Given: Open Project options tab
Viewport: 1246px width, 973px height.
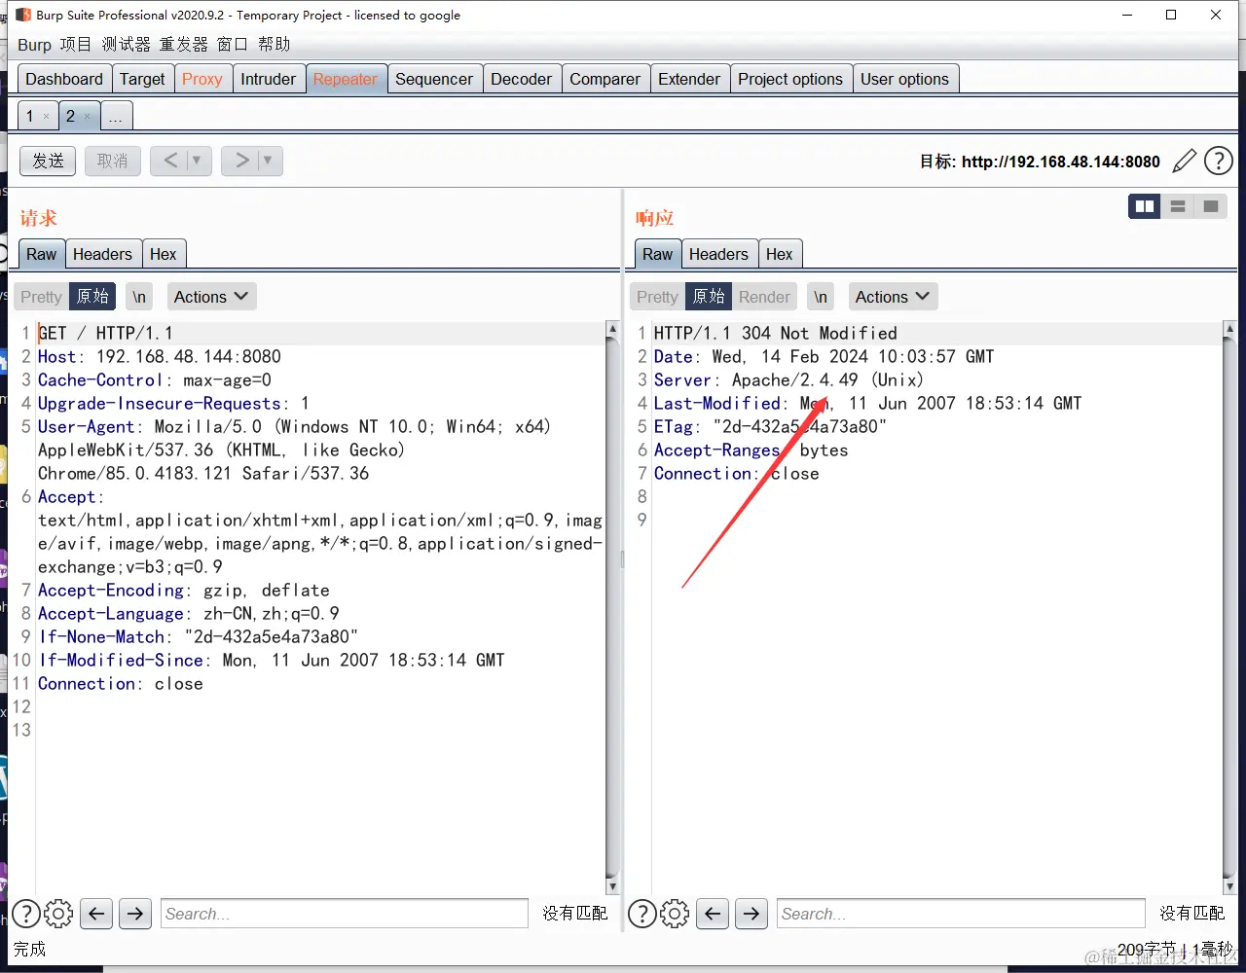Looking at the screenshot, I should coord(790,79).
